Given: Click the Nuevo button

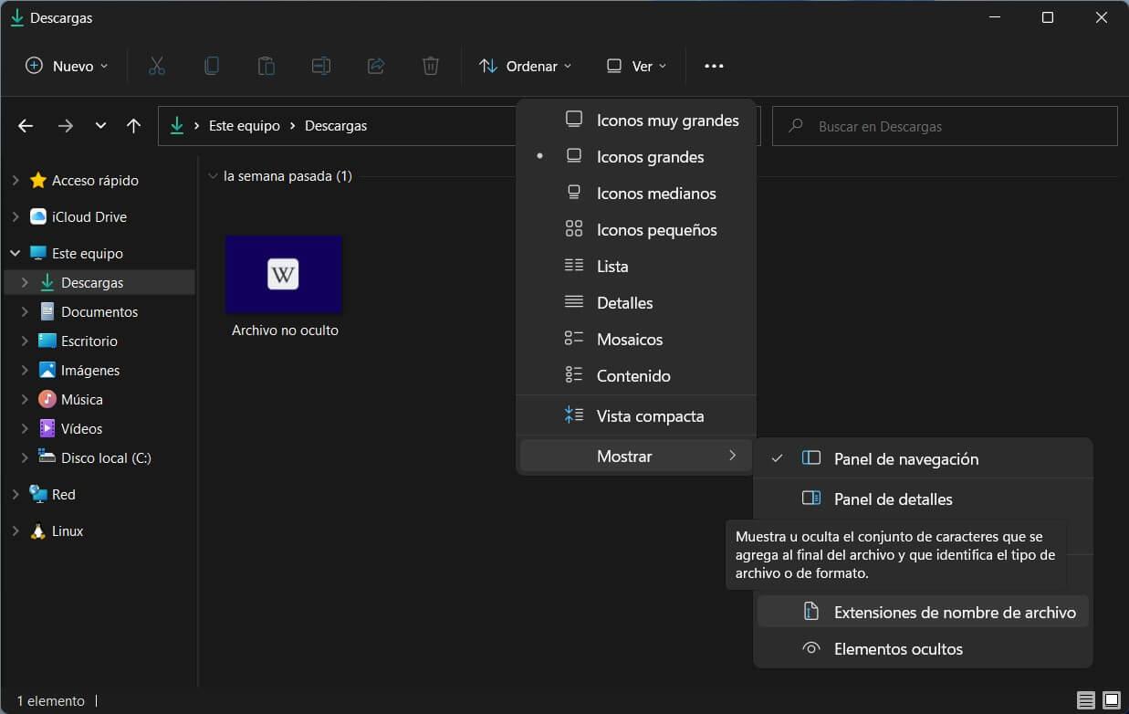Looking at the screenshot, I should click(66, 66).
